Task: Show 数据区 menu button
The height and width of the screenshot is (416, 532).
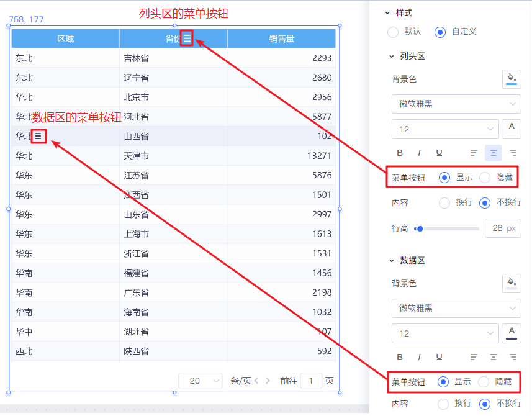Action: (443, 382)
